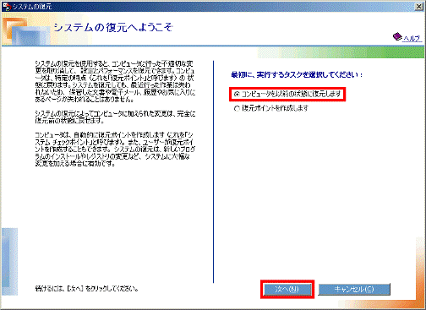Screen dimensions: 426x310
Task: Open the ヘルプ link
Action: click(412, 38)
